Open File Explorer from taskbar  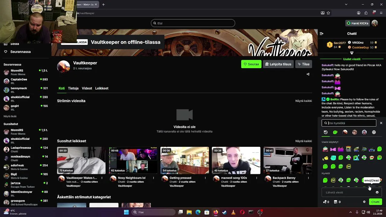tap(189, 212)
